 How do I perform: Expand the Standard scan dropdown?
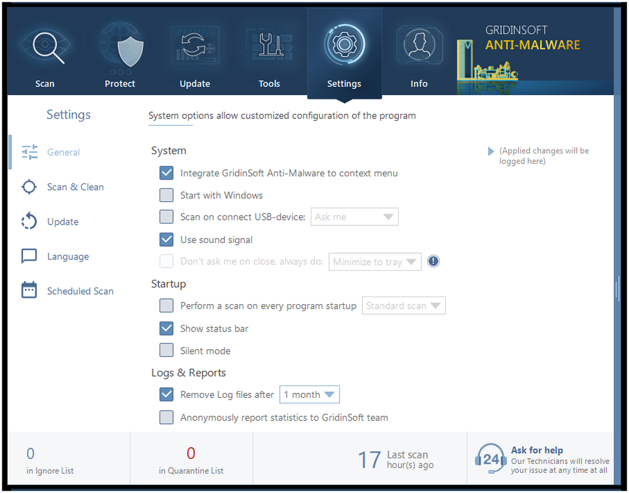click(403, 305)
